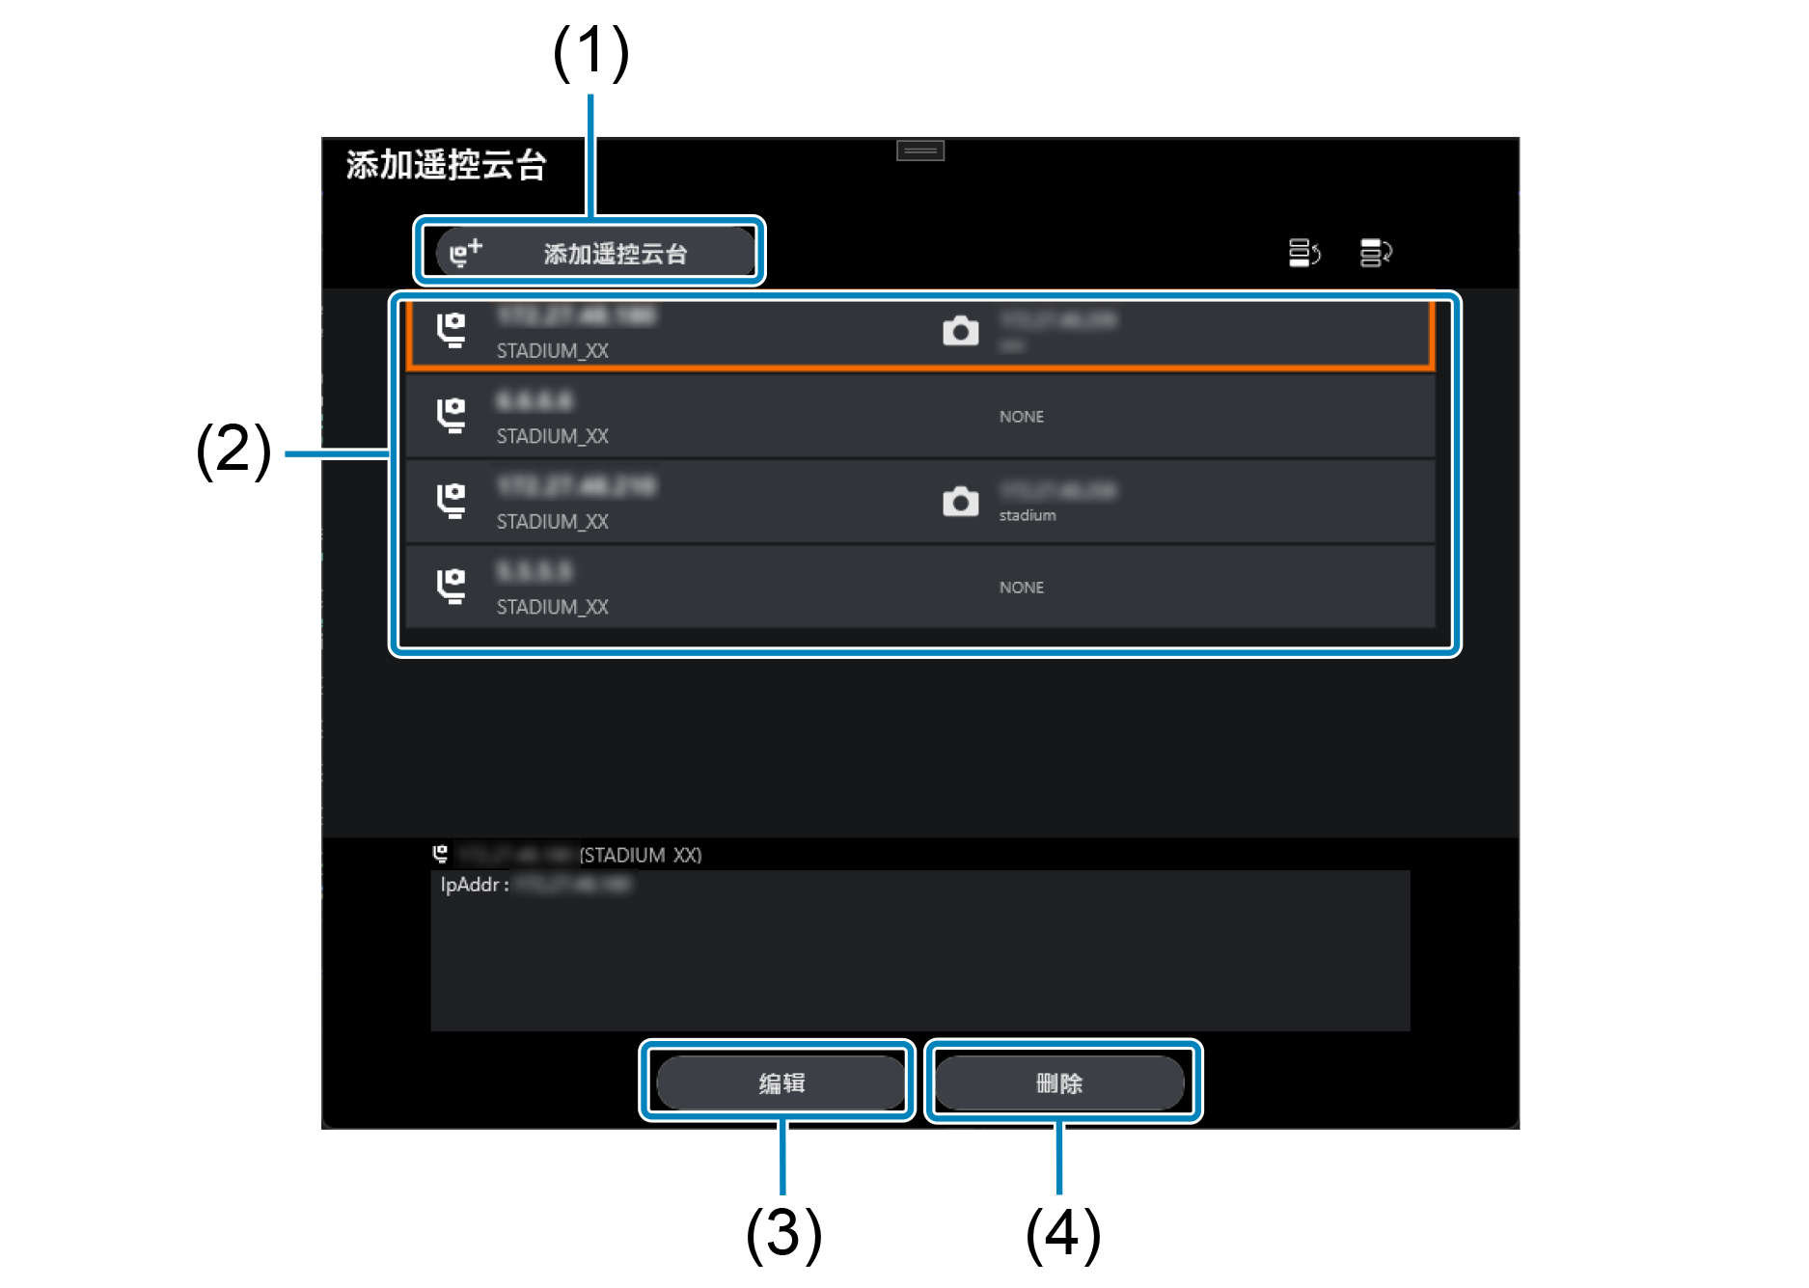The width and height of the screenshot is (1809, 1288).
Task: Click the export list icon at top right
Action: tap(1376, 253)
